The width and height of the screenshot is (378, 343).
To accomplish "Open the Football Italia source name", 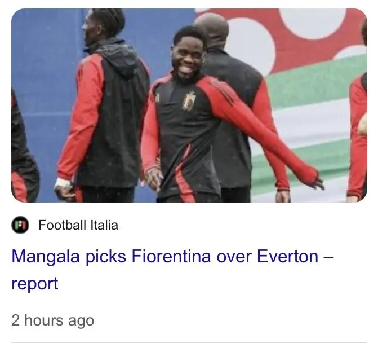I will click(x=78, y=226).
